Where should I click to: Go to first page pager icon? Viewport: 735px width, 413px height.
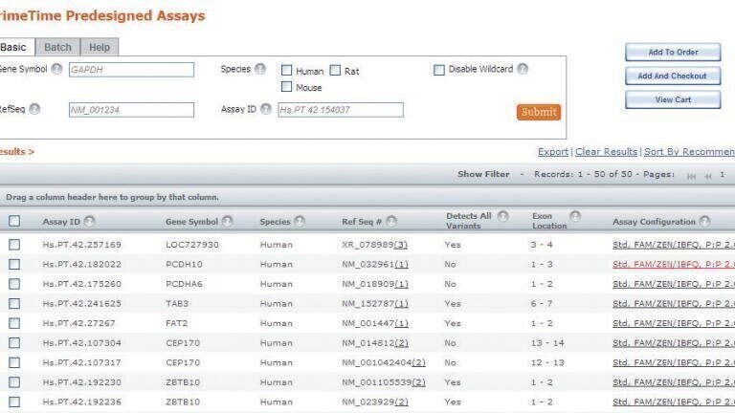point(691,176)
